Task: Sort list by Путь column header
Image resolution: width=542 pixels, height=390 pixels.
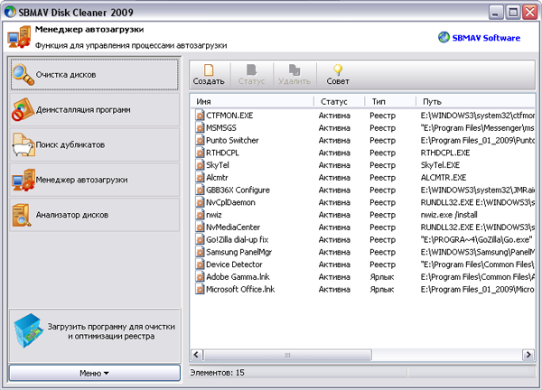Action: click(x=476, y=101)
